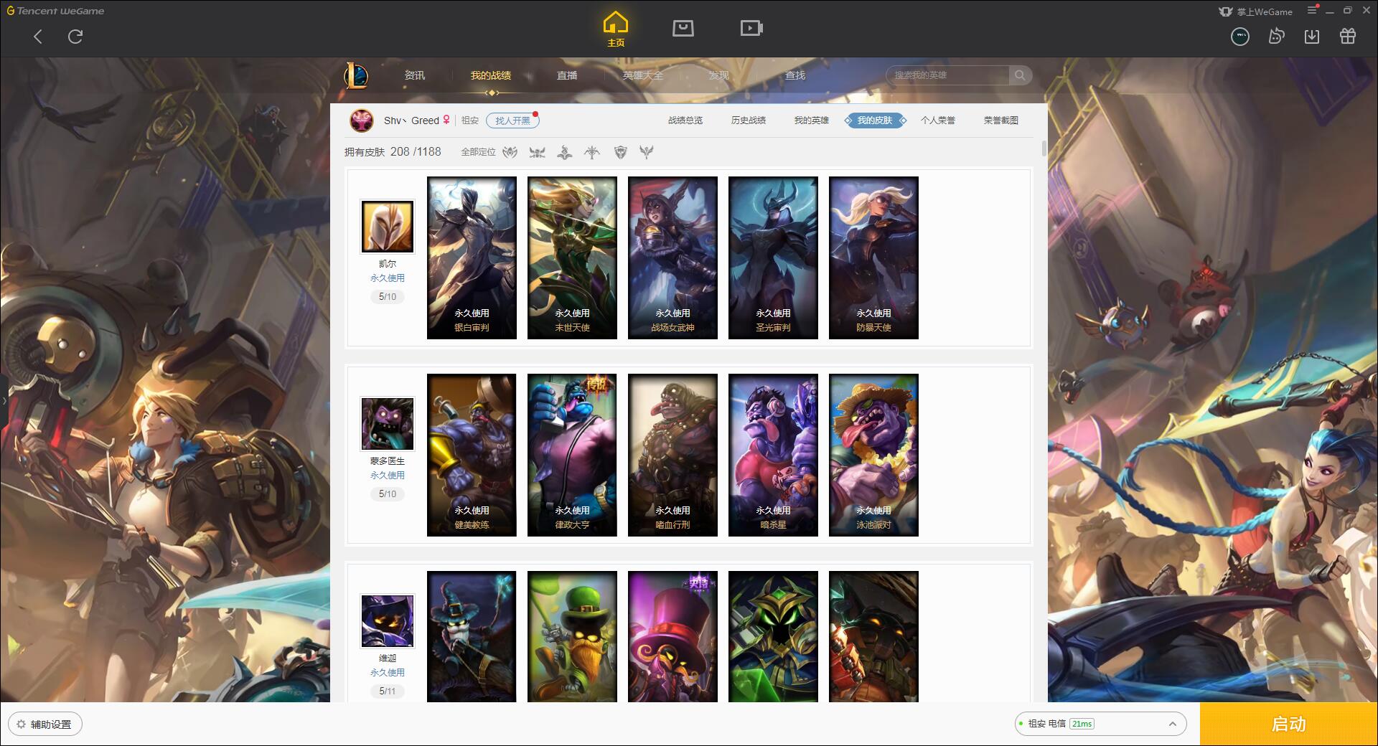This screenshot has width=1378, height=746.
Task: Filter skins by last role icon
Action: click(x=647, y=152)
